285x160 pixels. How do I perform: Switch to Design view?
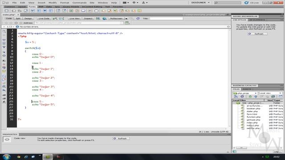[28, 19]
